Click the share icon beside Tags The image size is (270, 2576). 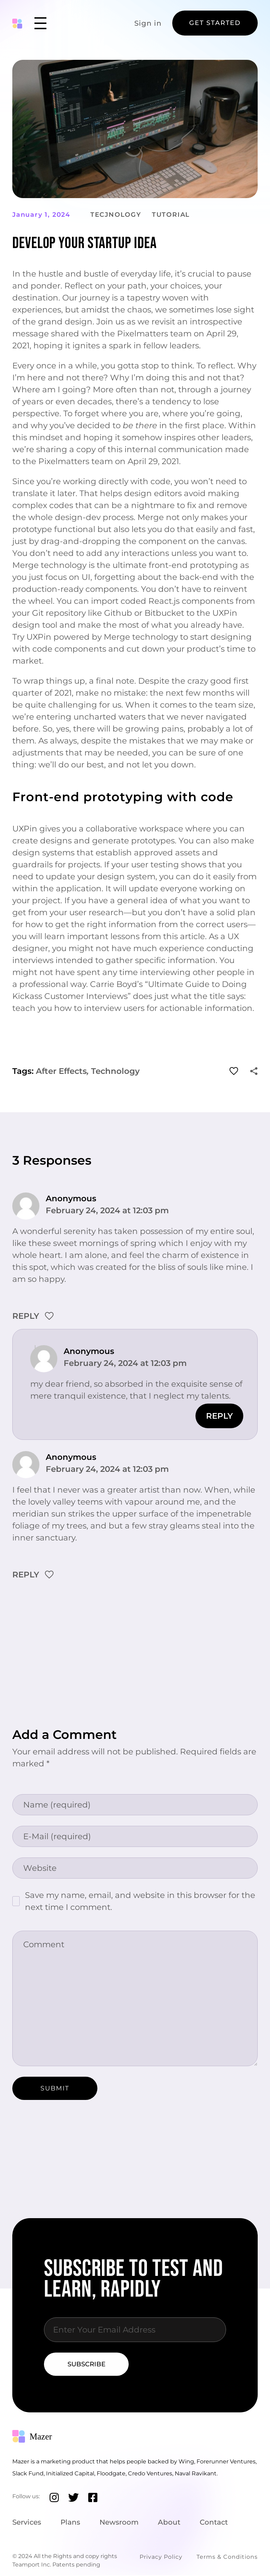tap(254, 1071)
